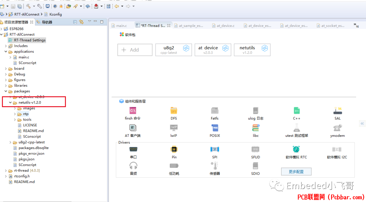Switch to the main.c editor tab
This screenshot has height=202, width=366.
click(119, 25)
